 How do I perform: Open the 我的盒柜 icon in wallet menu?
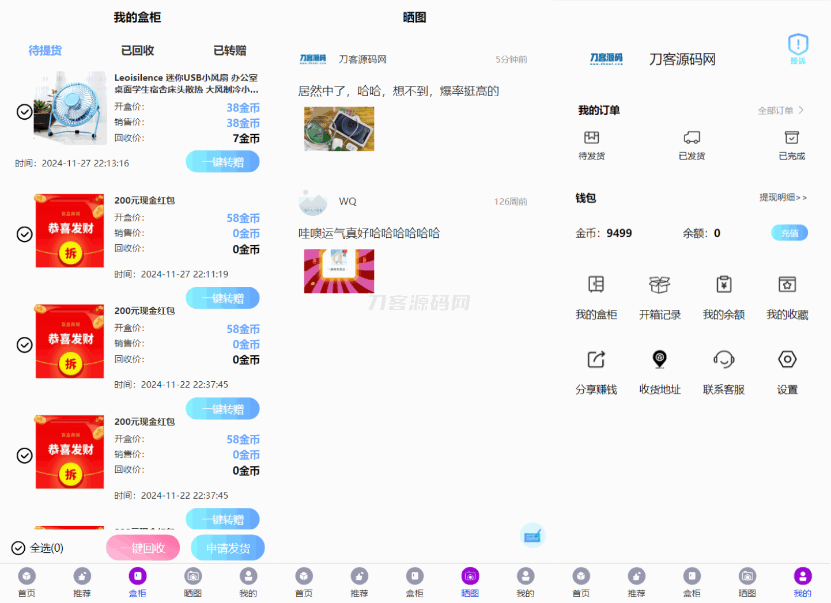(x=596, y=285)
